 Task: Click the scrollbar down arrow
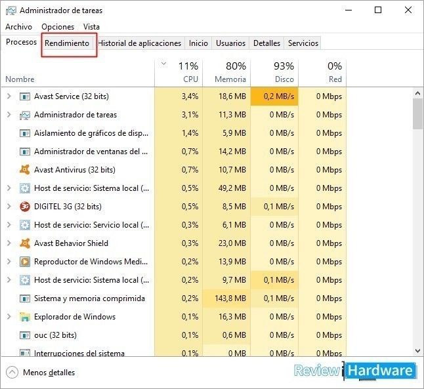(x=417, y=351)
